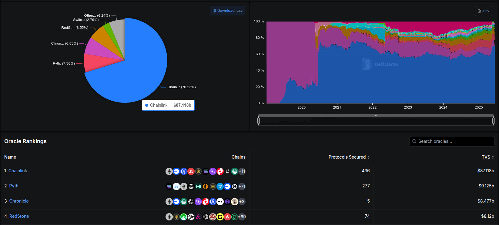Click the Scroll parchment icon in Chronicle row
The height and width of the screenshot is (225, 499).
[x=235, y=202]
